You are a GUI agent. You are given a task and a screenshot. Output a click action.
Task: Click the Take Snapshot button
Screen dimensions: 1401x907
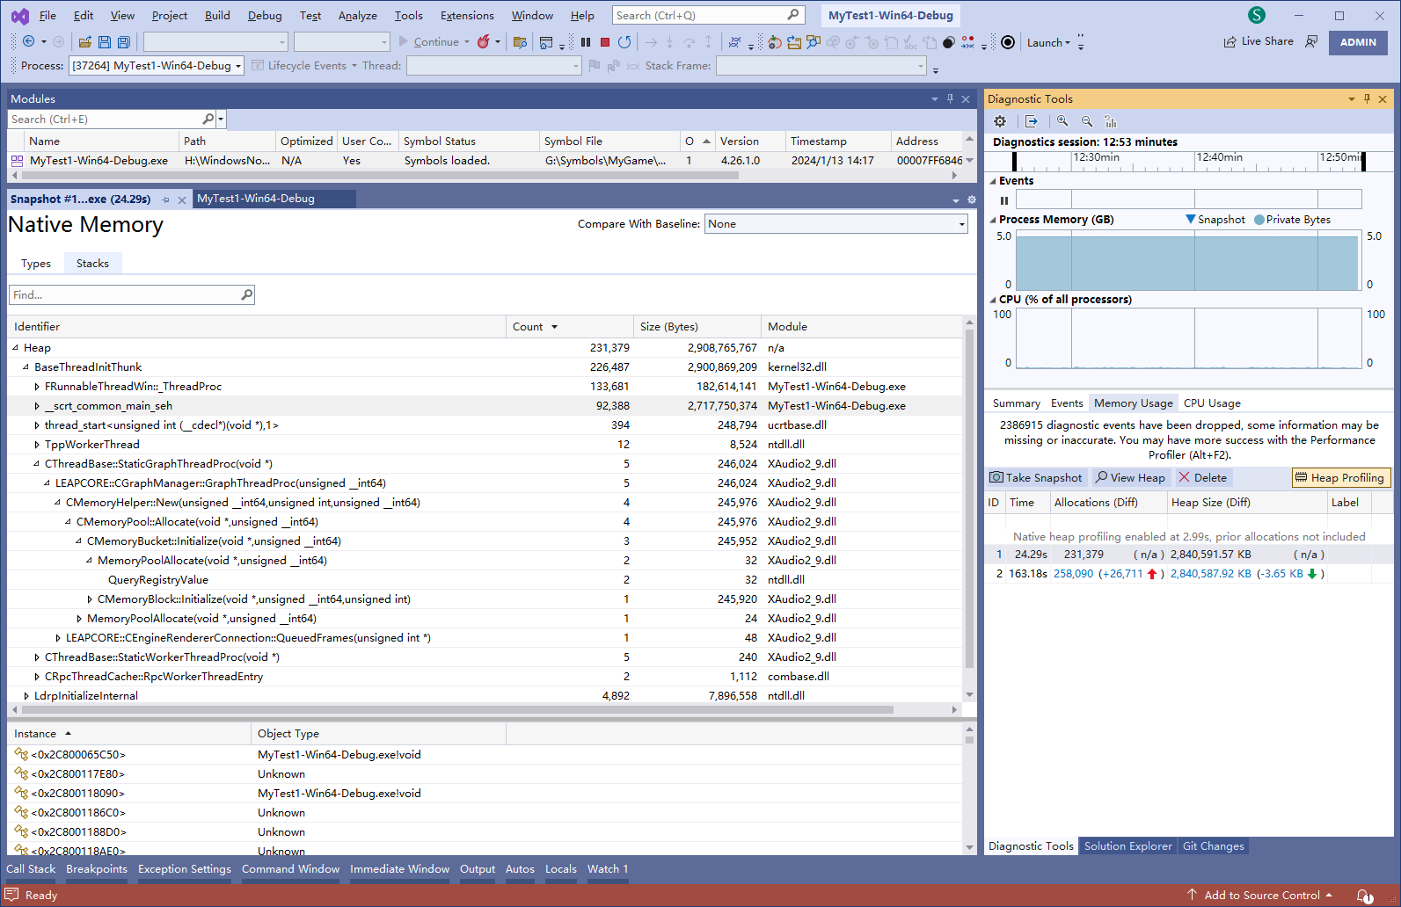(x=1036, y=477)
